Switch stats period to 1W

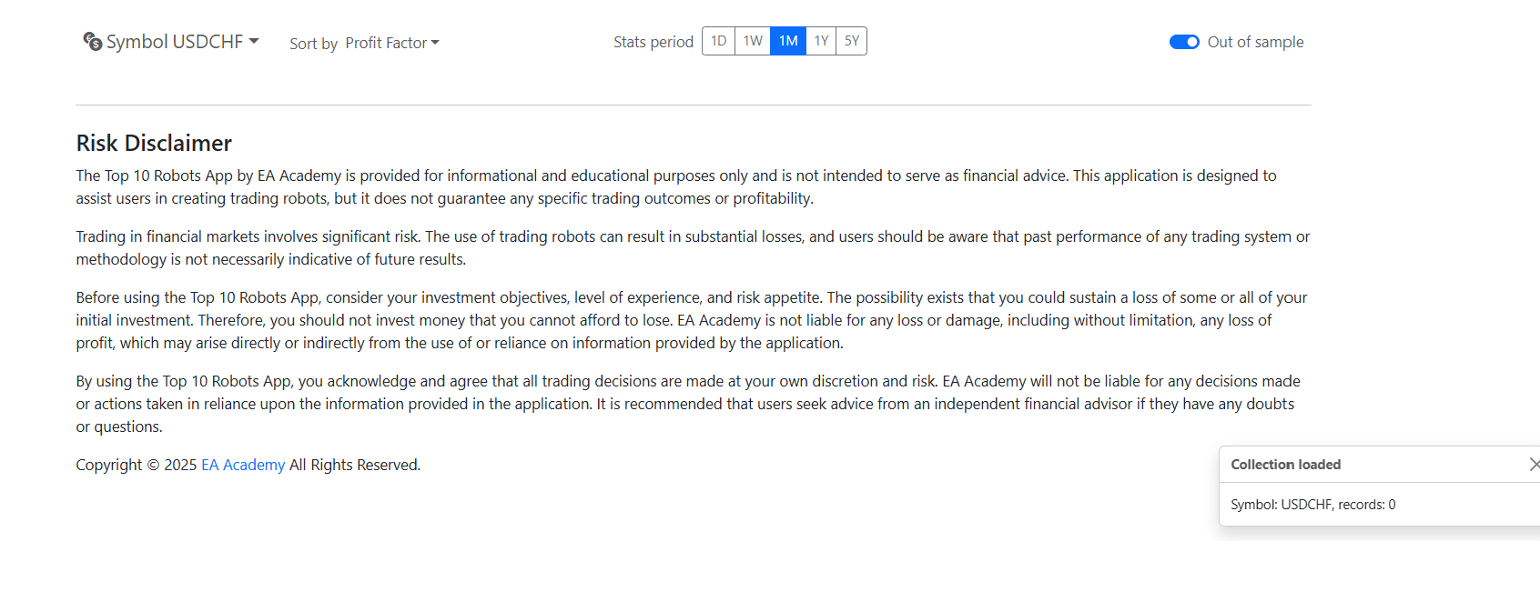click(753, 41)
